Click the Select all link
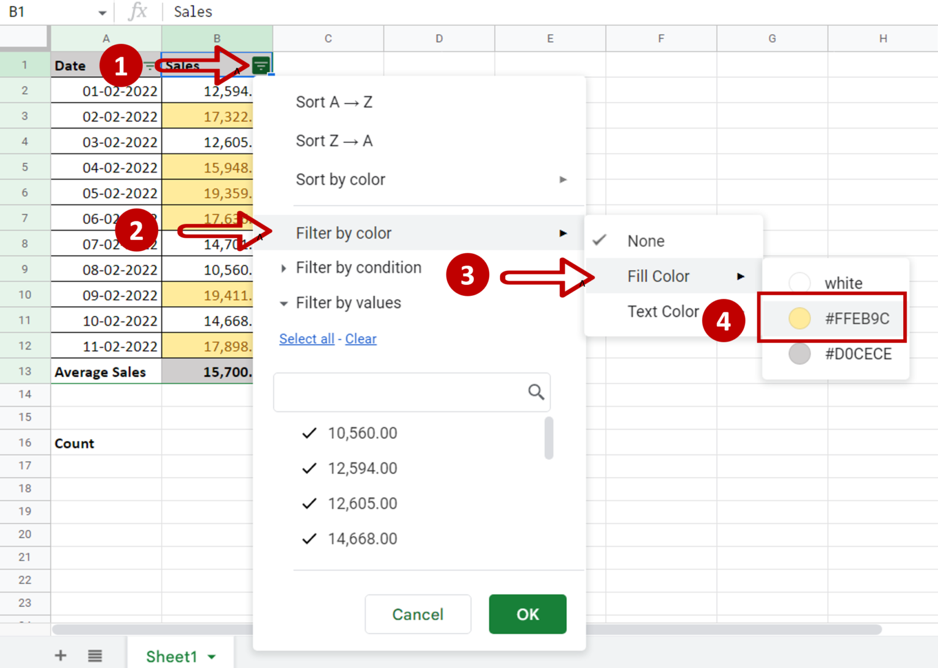Viewport: 938px width, 668px height. 307,339
